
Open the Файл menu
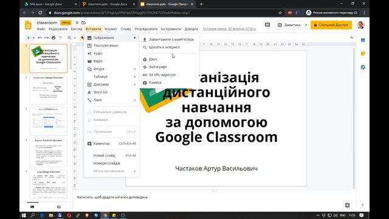click(x=41, y=29)
